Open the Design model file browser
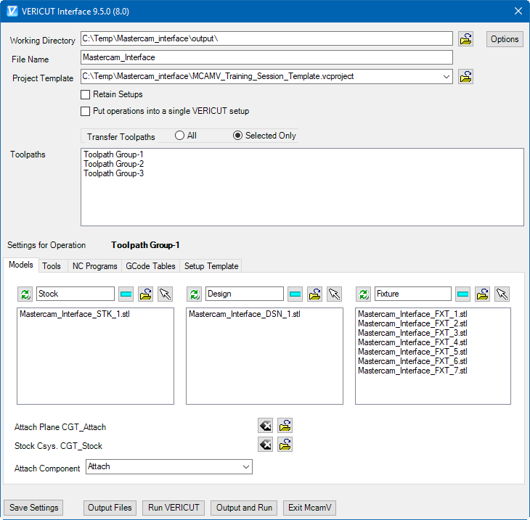The width and height of the screenshot is (530, 520). coord(314,294)
